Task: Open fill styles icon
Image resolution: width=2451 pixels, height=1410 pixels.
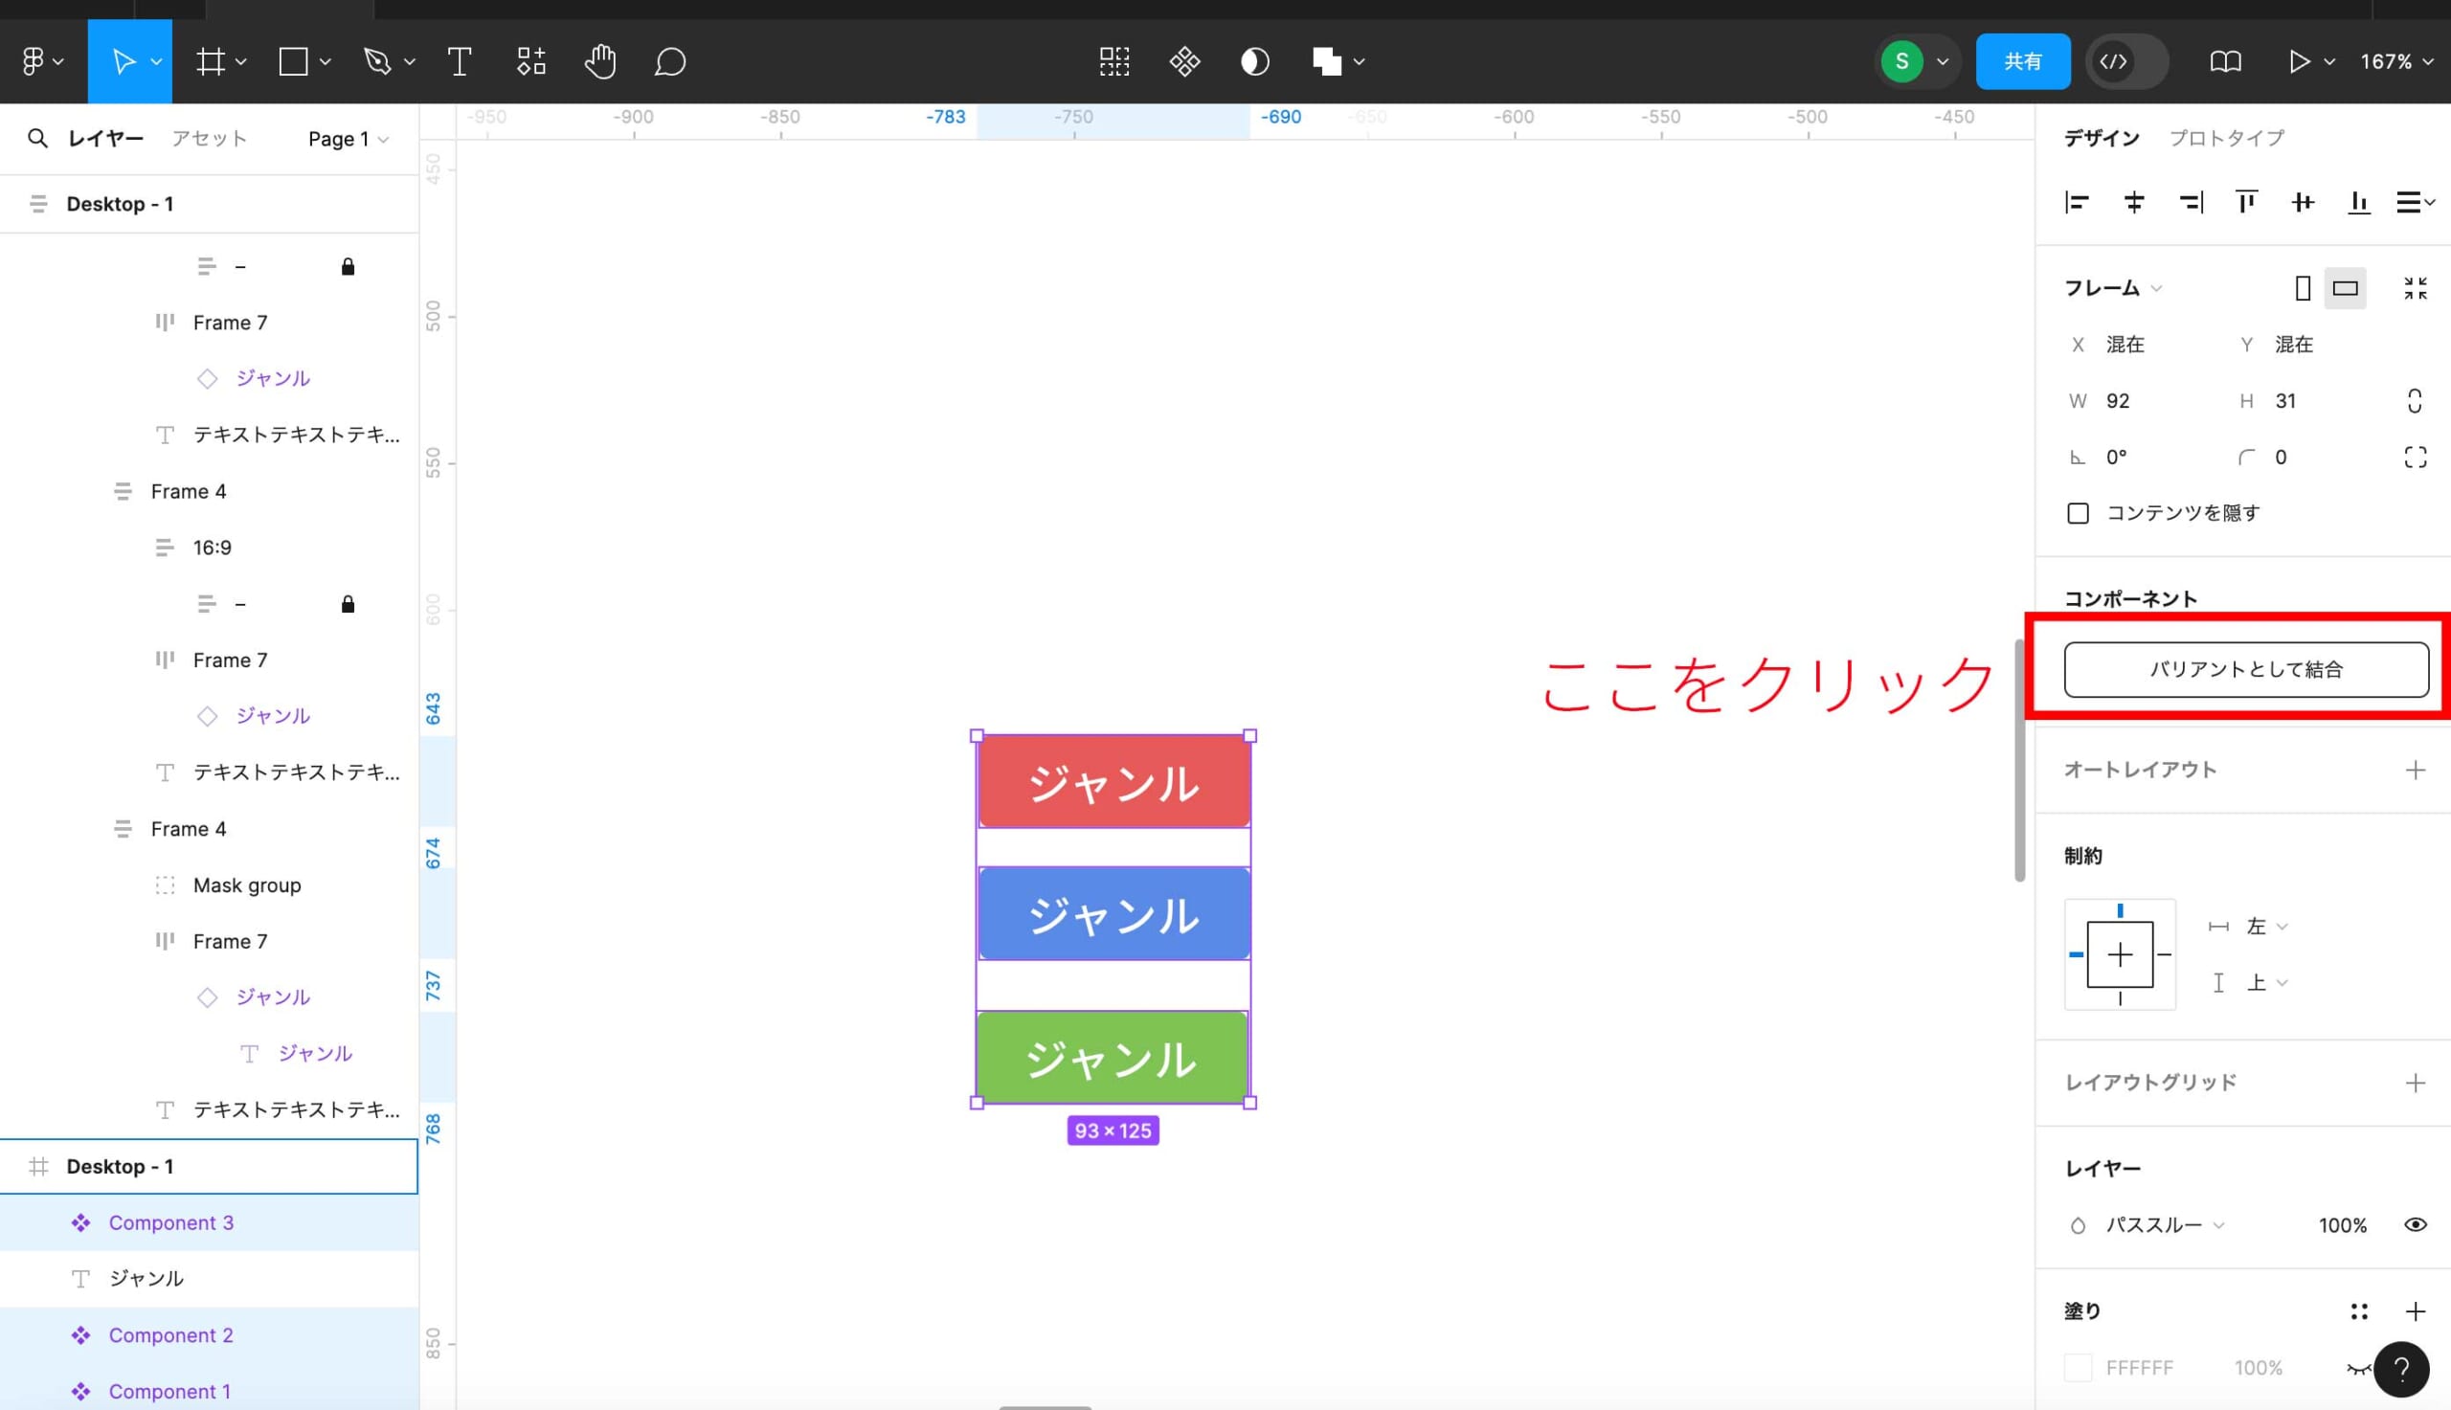Action: pyautogui.click(x=2359, y=1311)
